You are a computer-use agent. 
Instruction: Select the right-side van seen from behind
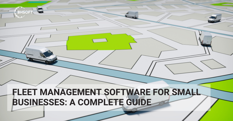point(205,38)
